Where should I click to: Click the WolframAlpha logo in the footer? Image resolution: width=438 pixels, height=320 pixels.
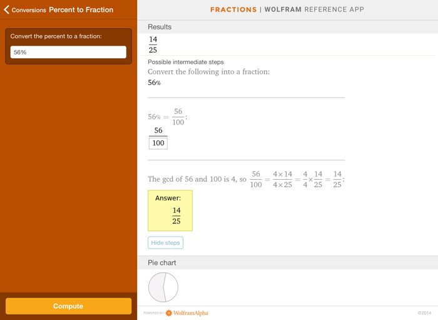[187, 313]
